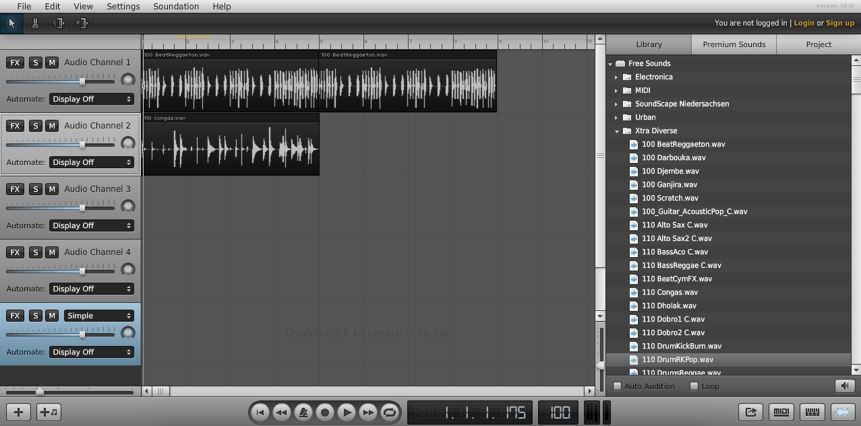
Task: Click Audio Channel 4 volume slider handle
Action: (x=82, y=271)
